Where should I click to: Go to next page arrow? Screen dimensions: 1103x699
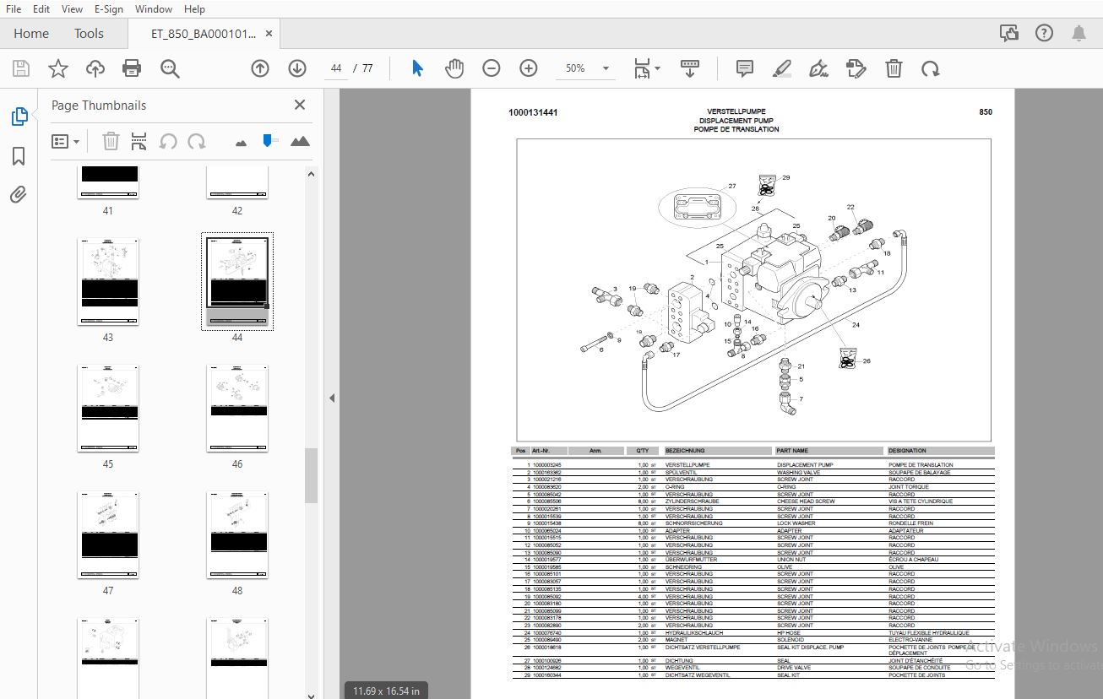[297, 68]
